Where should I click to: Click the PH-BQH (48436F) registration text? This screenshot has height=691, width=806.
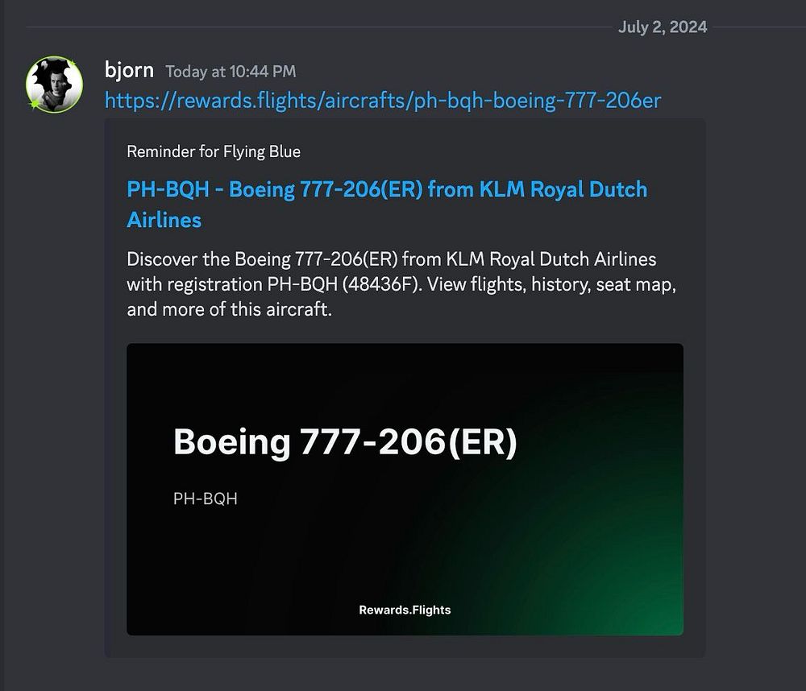(x=369, y=284)
